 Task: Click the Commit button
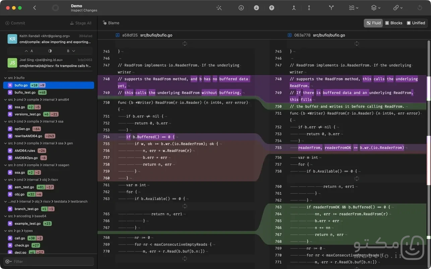[x=15, y=23]
